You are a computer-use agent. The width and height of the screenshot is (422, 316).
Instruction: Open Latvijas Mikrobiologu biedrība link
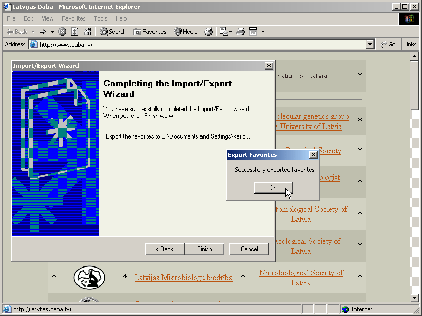tap(183, 278)
